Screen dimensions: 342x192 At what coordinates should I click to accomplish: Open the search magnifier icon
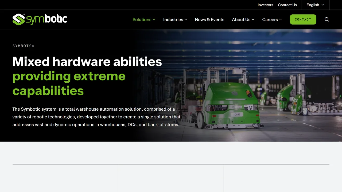coord(327,19)
